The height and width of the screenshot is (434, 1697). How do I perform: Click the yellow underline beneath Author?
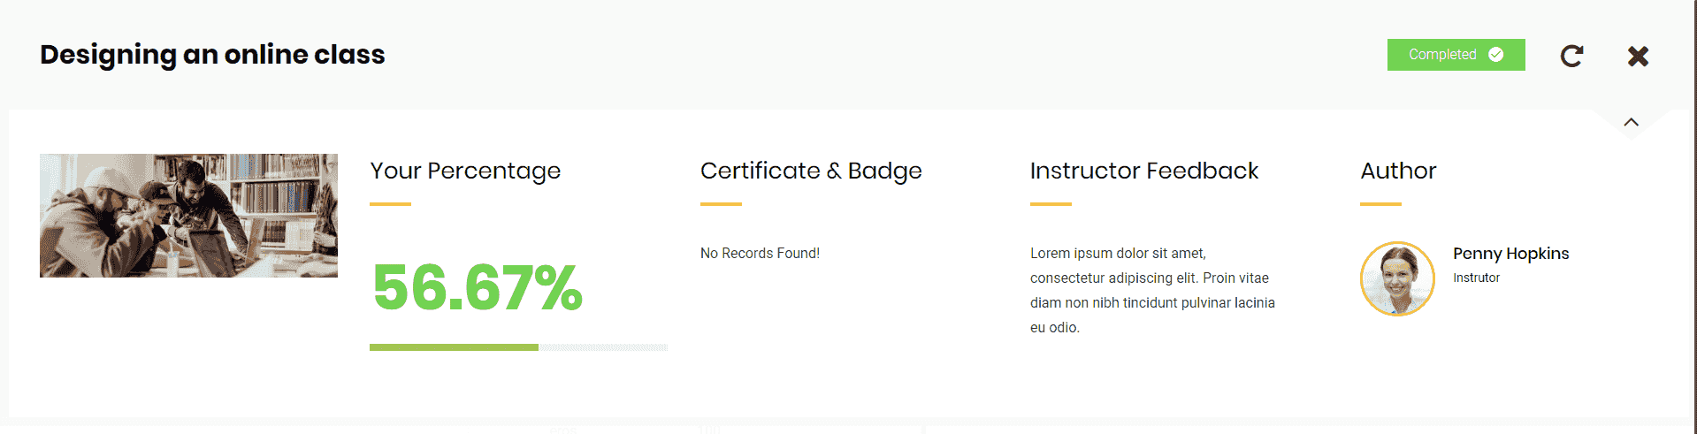tap(1380, 204)
